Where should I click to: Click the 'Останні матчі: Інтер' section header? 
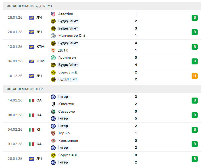click(x=25, y=89)
